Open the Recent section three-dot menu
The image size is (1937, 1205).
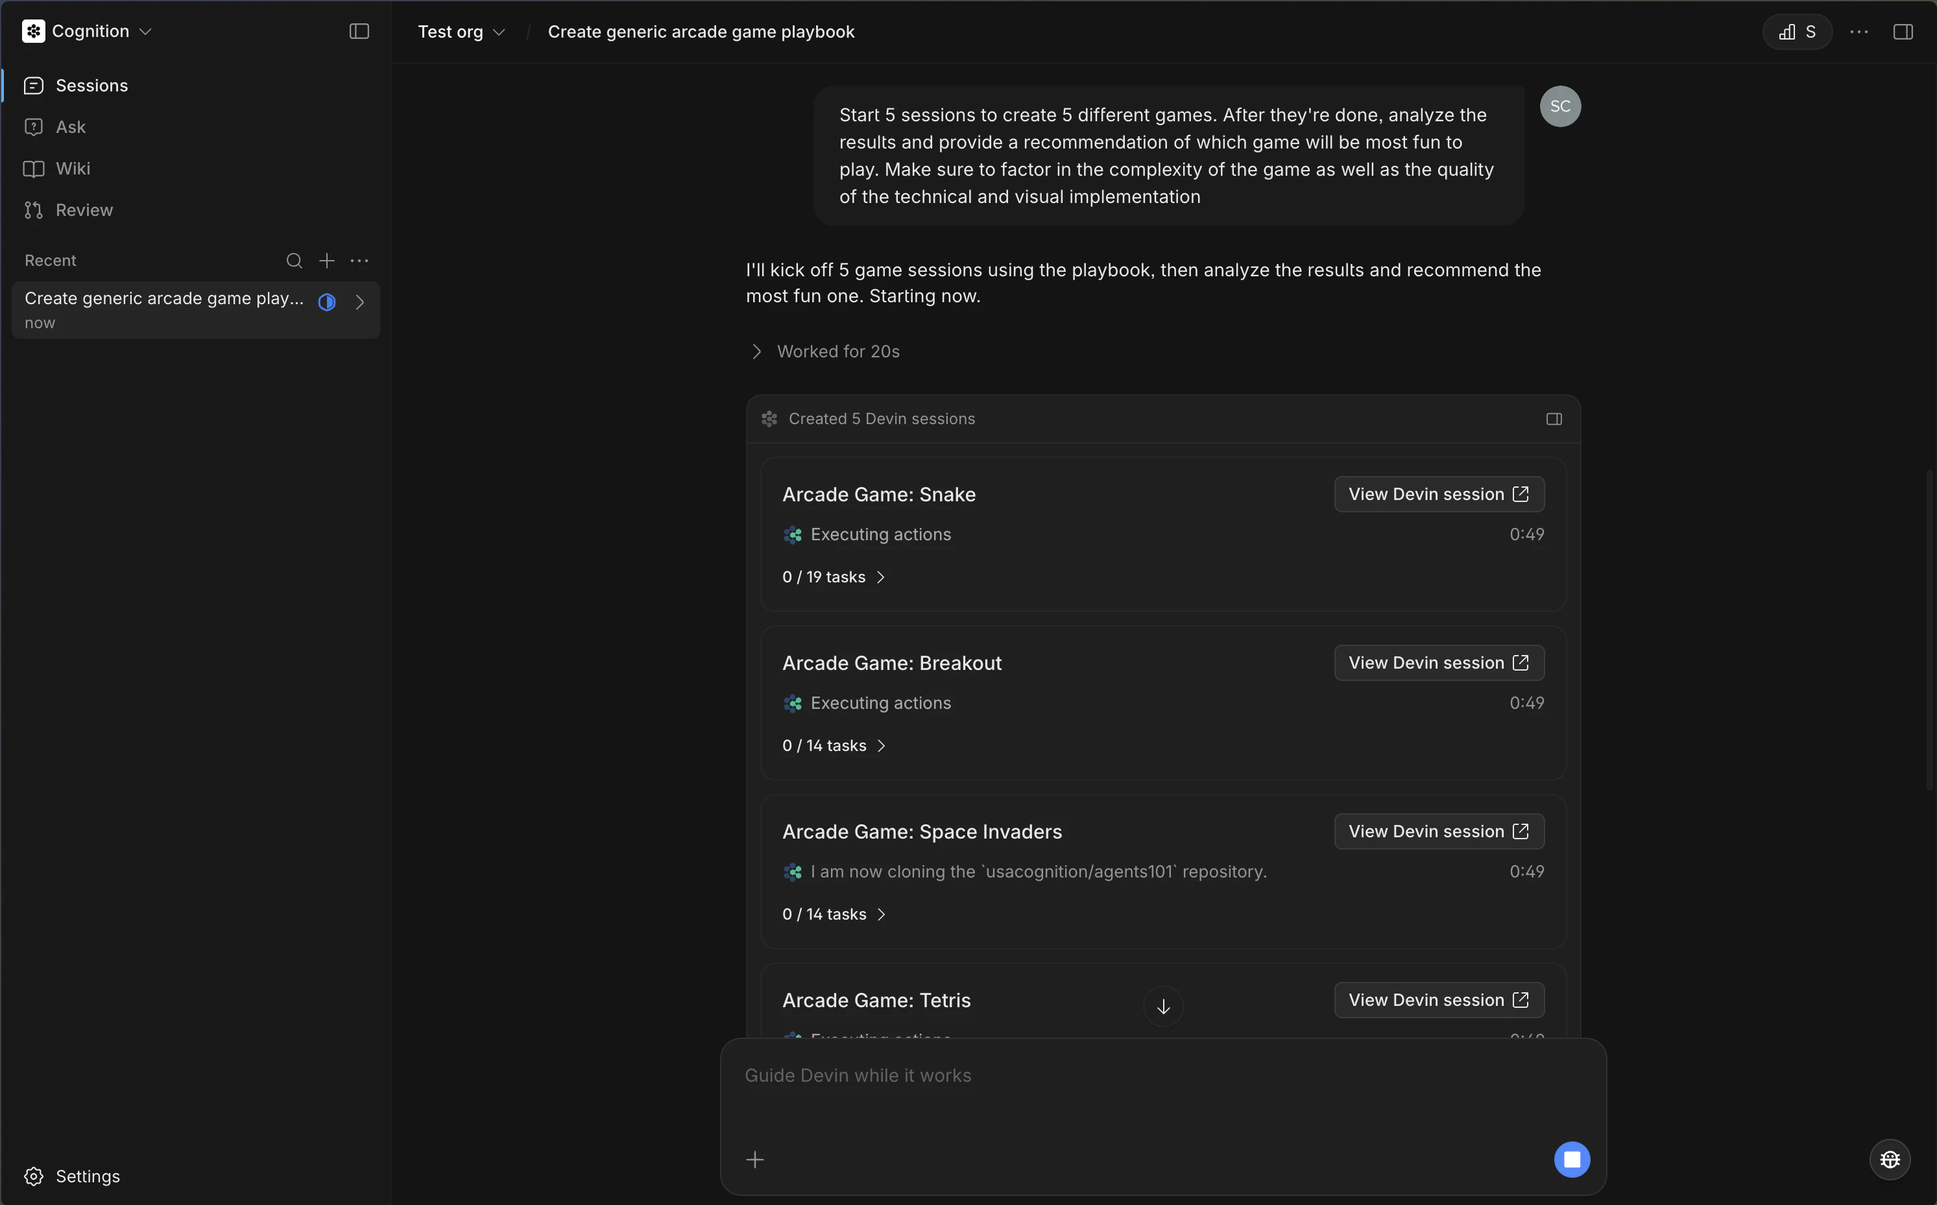(x=359, y=261)
